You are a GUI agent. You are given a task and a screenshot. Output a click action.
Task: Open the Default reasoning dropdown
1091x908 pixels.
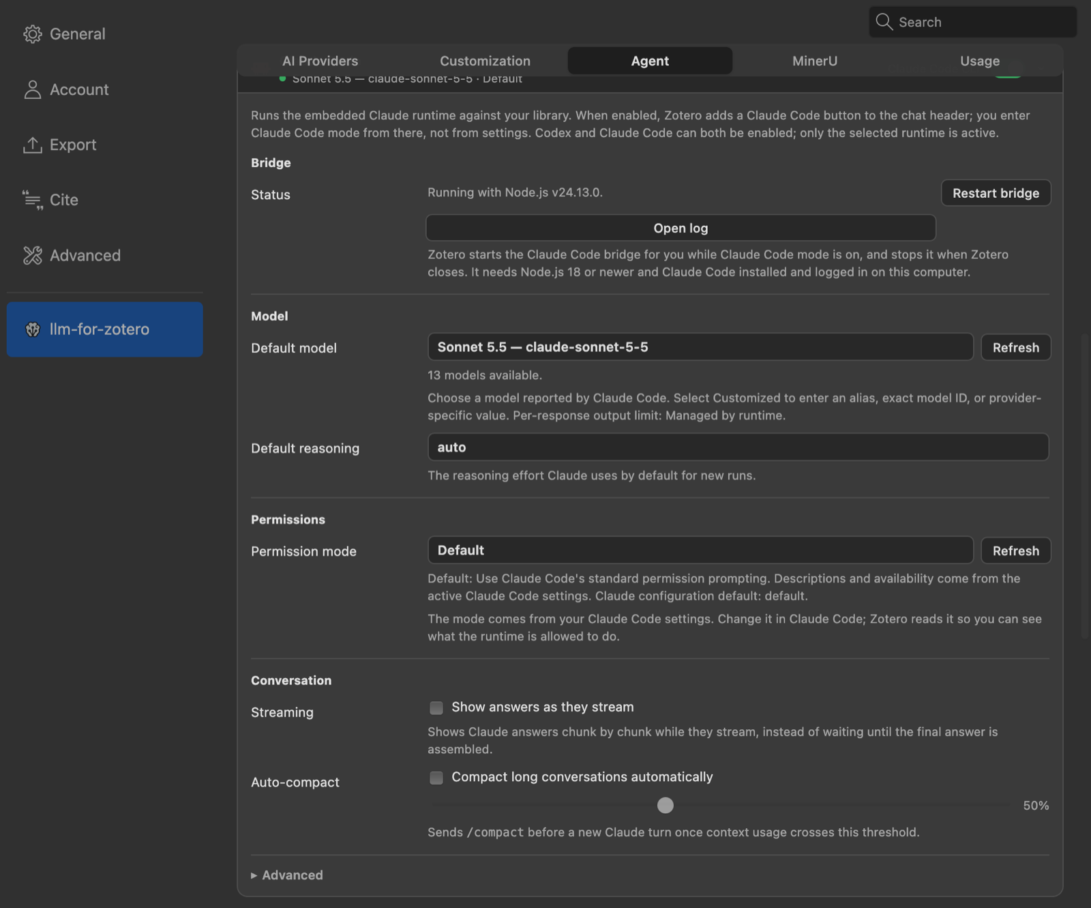click(x=738, y=448)
